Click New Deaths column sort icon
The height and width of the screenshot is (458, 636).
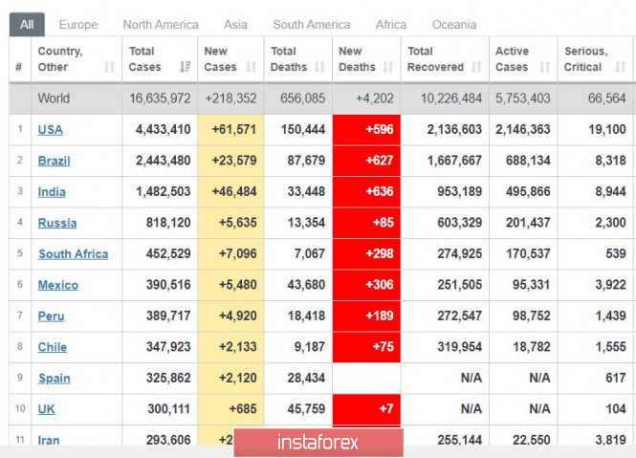coord(389,67)
